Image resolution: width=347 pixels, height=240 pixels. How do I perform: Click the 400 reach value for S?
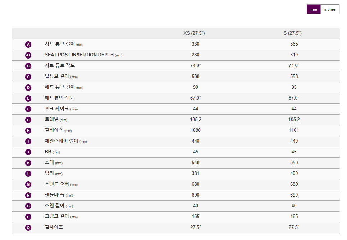[x=294, y=174]
